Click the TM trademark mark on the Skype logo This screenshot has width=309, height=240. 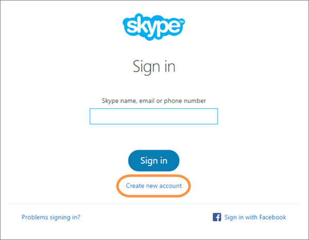pyautogui.click(x=181, y=22)
